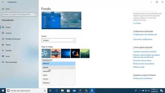Viewport: 165px width, 93px height.
Task: Select the green forest wallpaper thumbnail
Action: point(85,53)
